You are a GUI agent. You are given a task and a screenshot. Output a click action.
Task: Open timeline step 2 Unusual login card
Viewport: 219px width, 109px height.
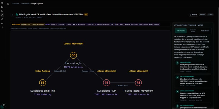193,81
